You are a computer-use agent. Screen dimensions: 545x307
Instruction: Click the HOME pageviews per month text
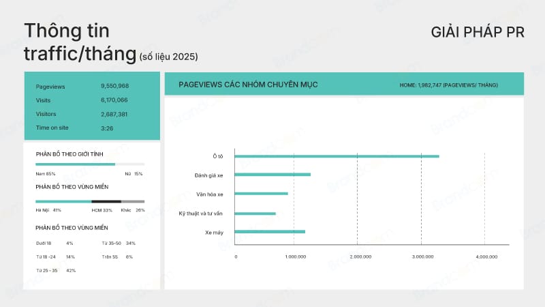(448, 85)
